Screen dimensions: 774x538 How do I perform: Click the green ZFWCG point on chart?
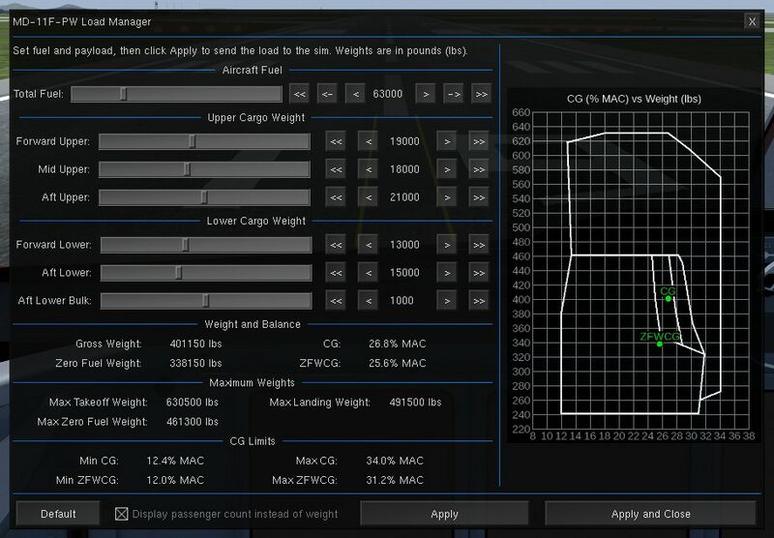point(660,344)
